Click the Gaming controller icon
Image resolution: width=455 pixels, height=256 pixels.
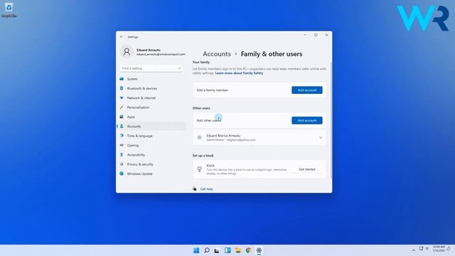pos(122,145)
